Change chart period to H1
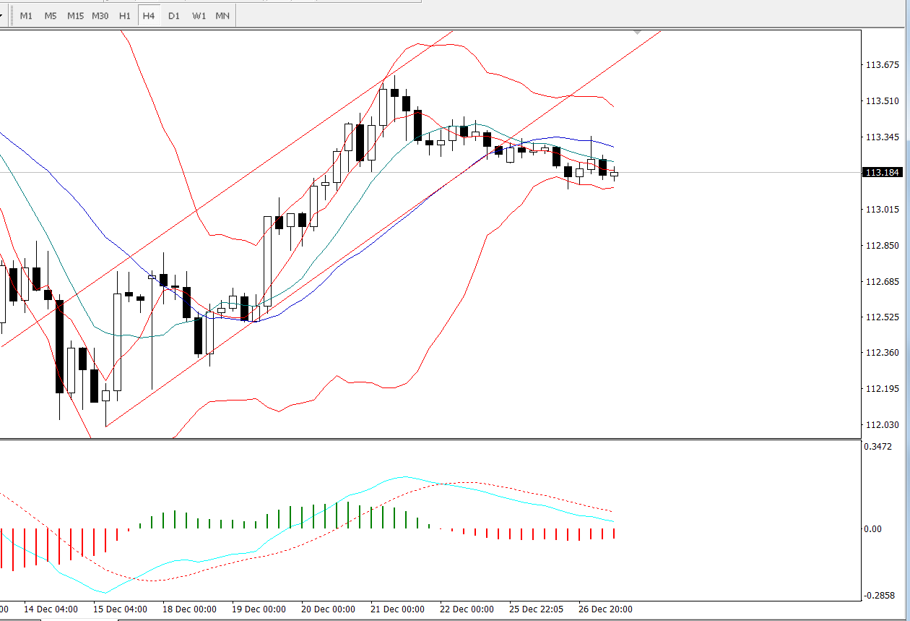The height and width of the screenshot is (621, 910). pos(125,15)
